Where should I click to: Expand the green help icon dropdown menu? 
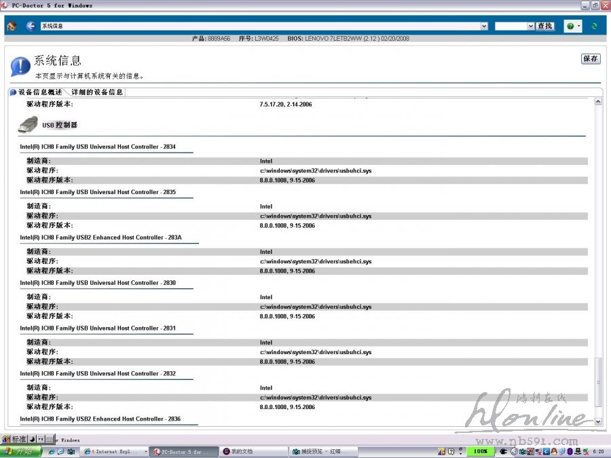(579, 26)
